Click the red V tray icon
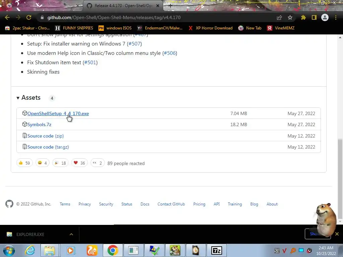Screen dimensions: 343x257 (x=285, y=250)
